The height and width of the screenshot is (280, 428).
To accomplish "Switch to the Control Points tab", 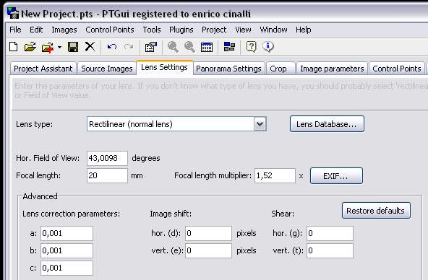I will pyautogui.click(x=397, y=69).
